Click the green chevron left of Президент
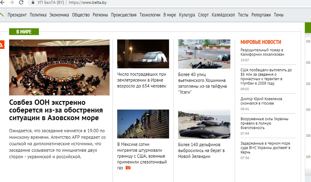The height and width of the screenshot is (182, 311). pyautogui.click(x=2, y=15)
